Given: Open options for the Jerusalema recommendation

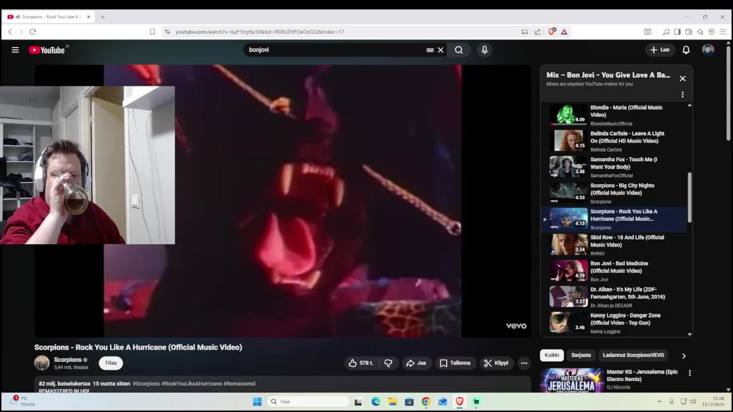Looking at the screenshot, I should pyautogui.click(x=689, y=373).
